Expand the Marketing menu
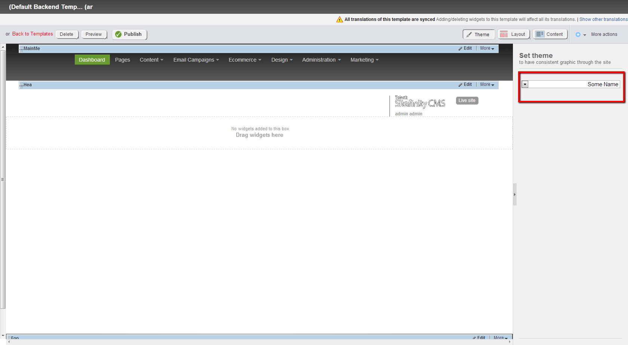The image size is (628, 345). click(x=364, y=60)
